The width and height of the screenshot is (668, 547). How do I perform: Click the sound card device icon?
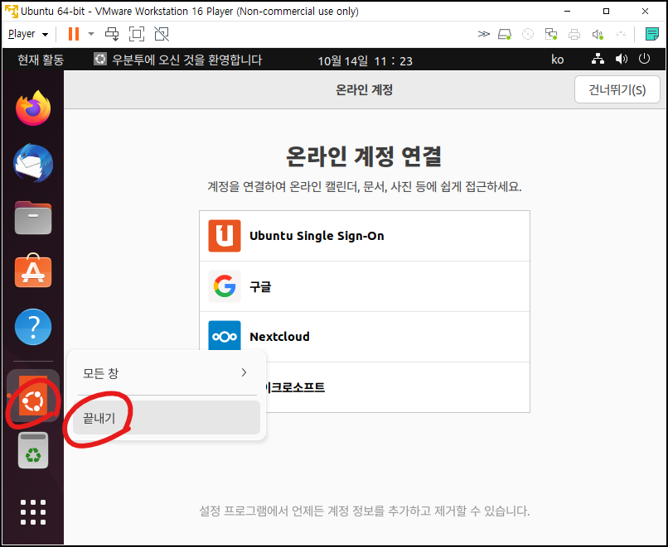pyautogui.click(x=598, y=34)
